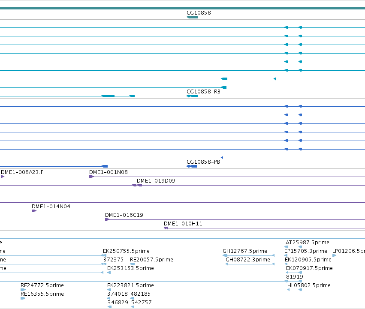
Task: Select the purple arrow glyph of DME1-001N08
Action: click(91, 177)
